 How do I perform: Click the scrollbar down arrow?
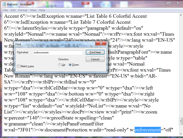(181, 134)
